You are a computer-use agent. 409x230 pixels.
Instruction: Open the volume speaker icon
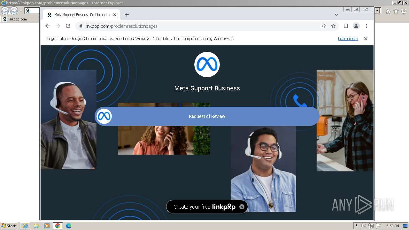[x=363, y=226]
